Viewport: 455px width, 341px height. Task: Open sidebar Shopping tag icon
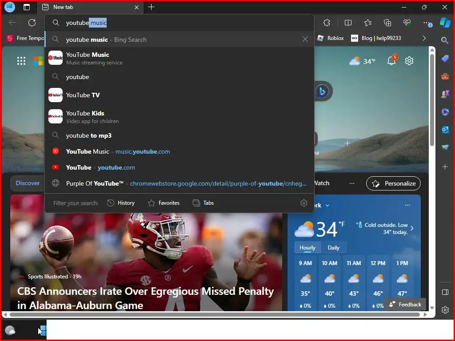445,59
